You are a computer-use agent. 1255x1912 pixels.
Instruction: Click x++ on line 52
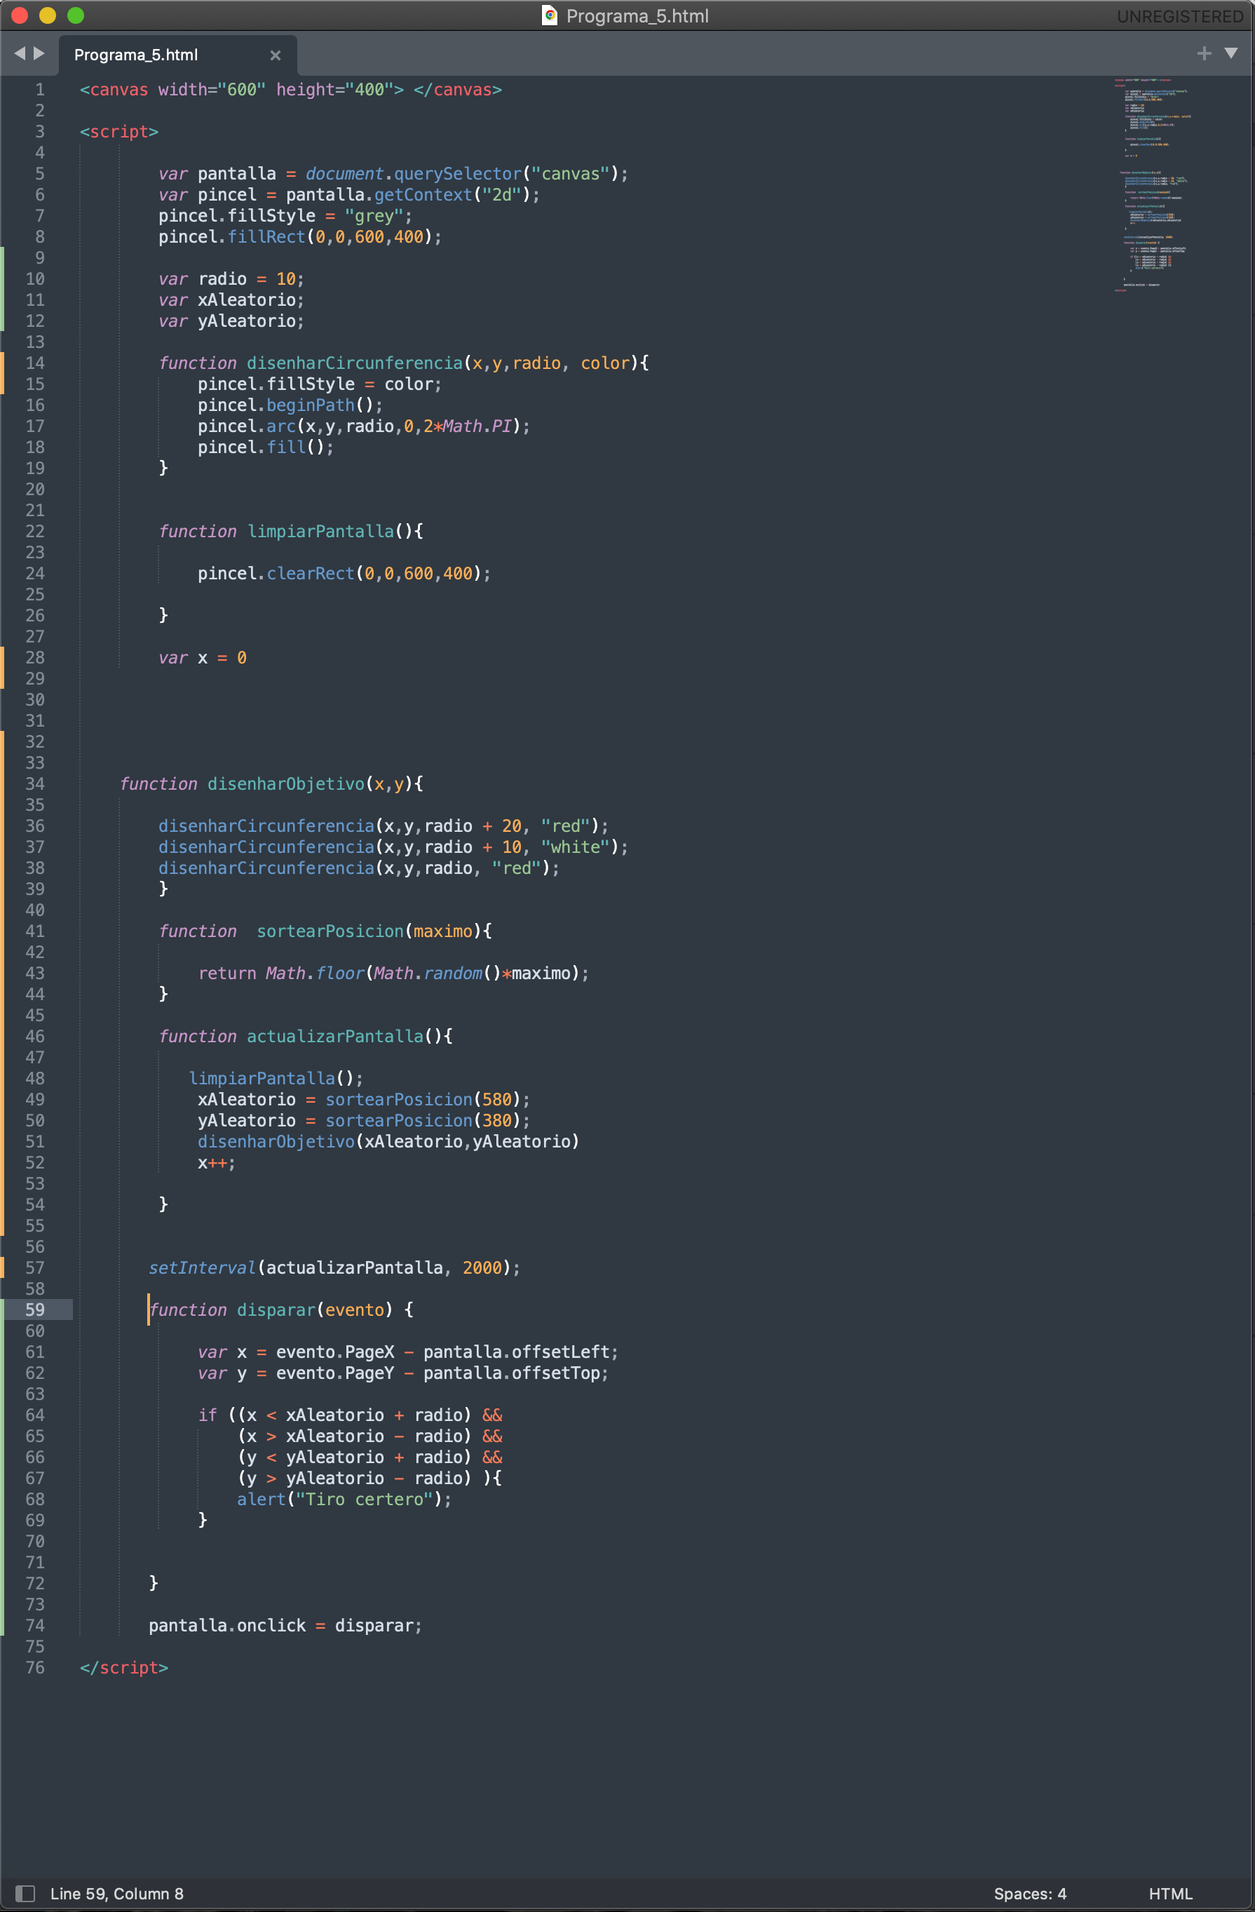(x=212, y=1162)
